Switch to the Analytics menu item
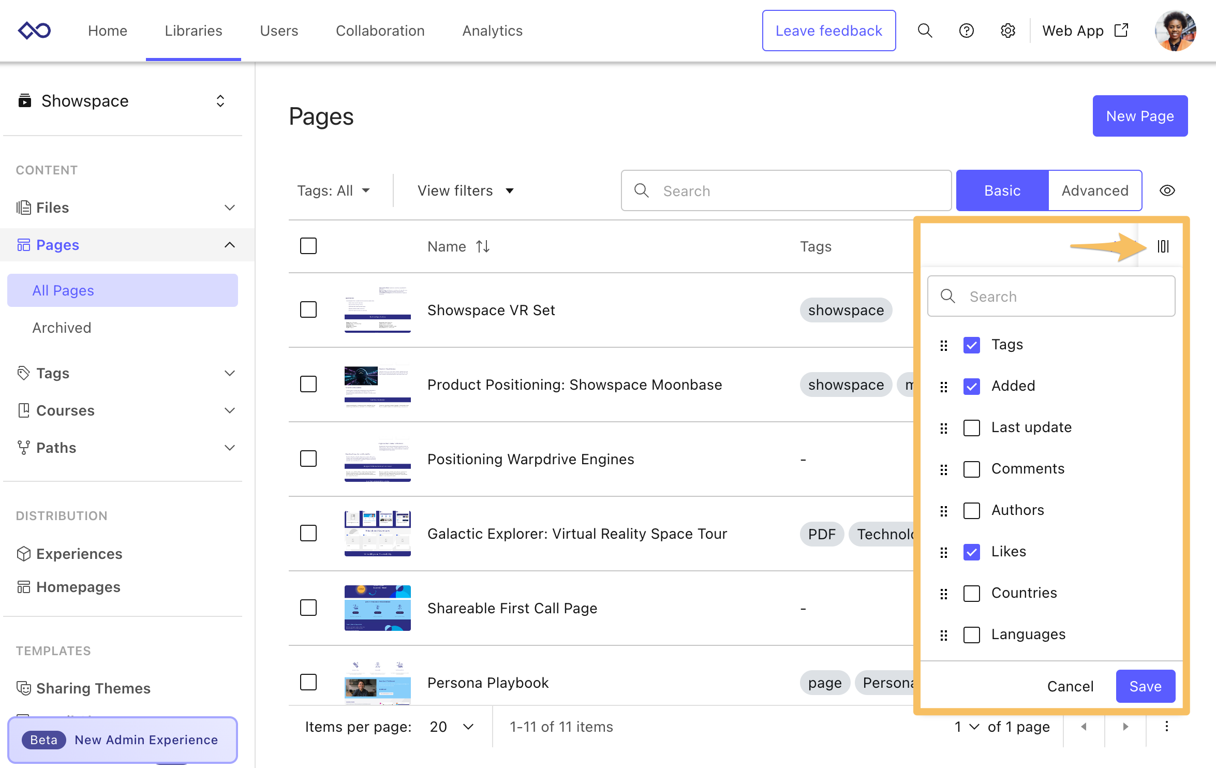This screenshot has width=1216, height=768. coord(492,31)
